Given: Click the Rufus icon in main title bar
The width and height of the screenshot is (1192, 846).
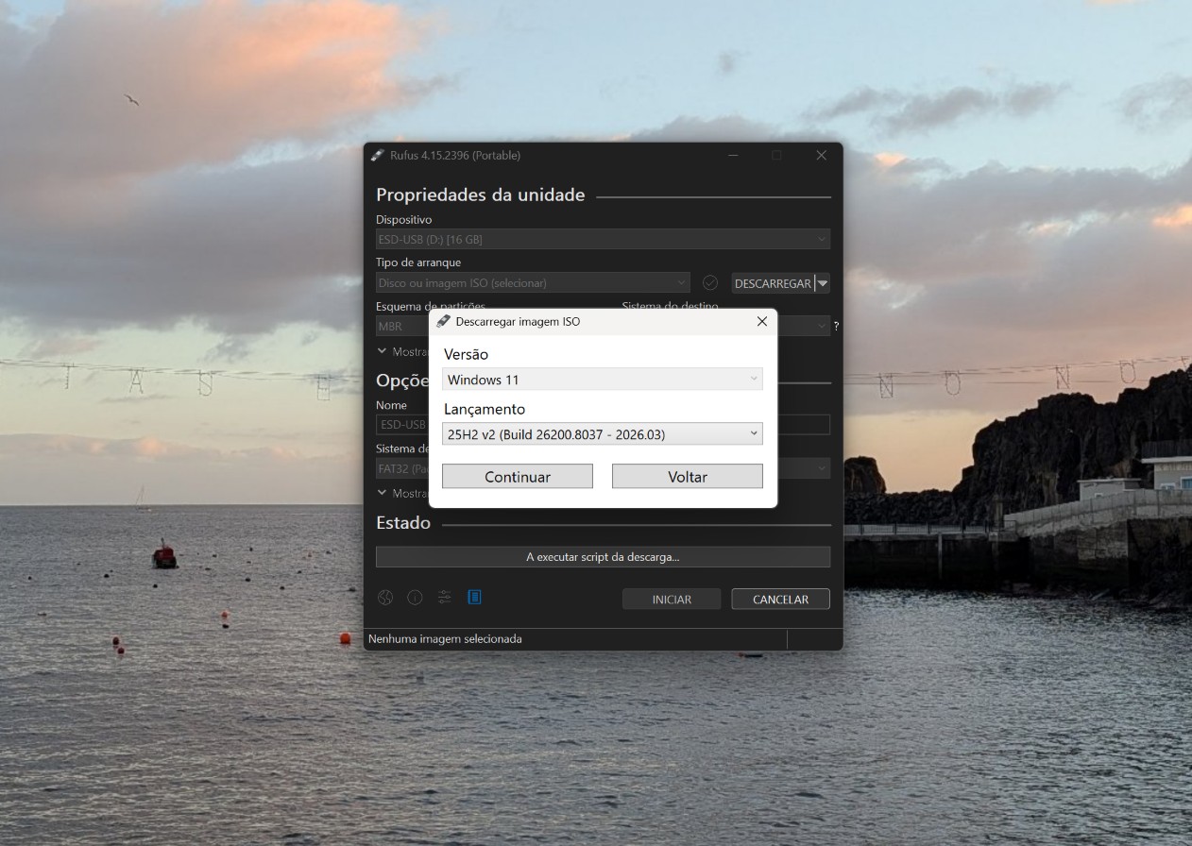Looking at the screenshot, I should (378, 155).
